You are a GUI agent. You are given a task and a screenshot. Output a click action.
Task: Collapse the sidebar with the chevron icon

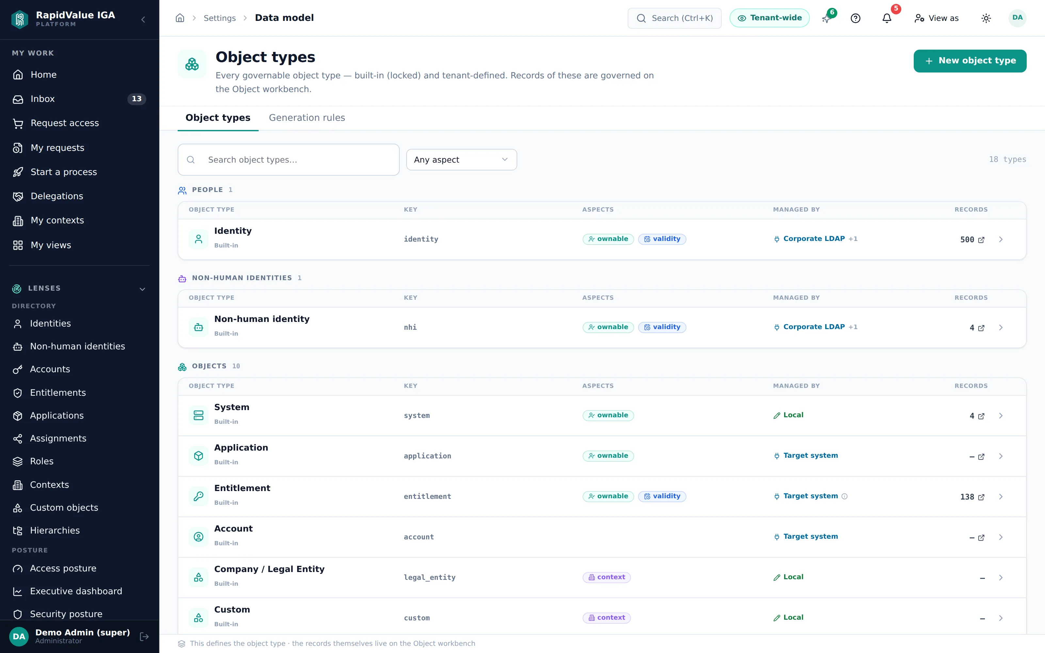click(143, 20)
